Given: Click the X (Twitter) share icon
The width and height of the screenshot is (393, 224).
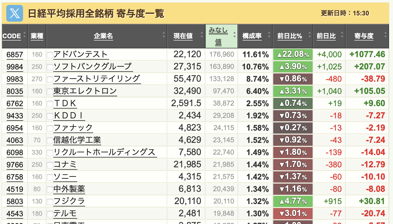Looking at the screenshot, I should 15,13.
